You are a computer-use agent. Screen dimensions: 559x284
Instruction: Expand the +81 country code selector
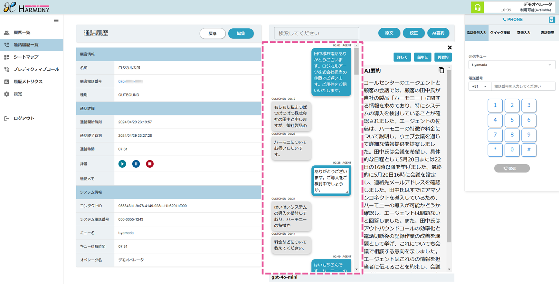[479, 86]
